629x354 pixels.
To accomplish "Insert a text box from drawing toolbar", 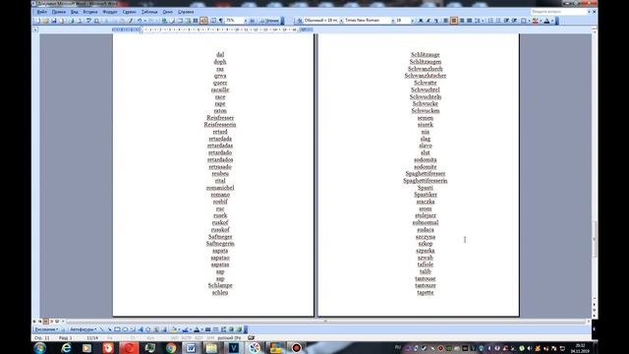I will tap(133, 329).
